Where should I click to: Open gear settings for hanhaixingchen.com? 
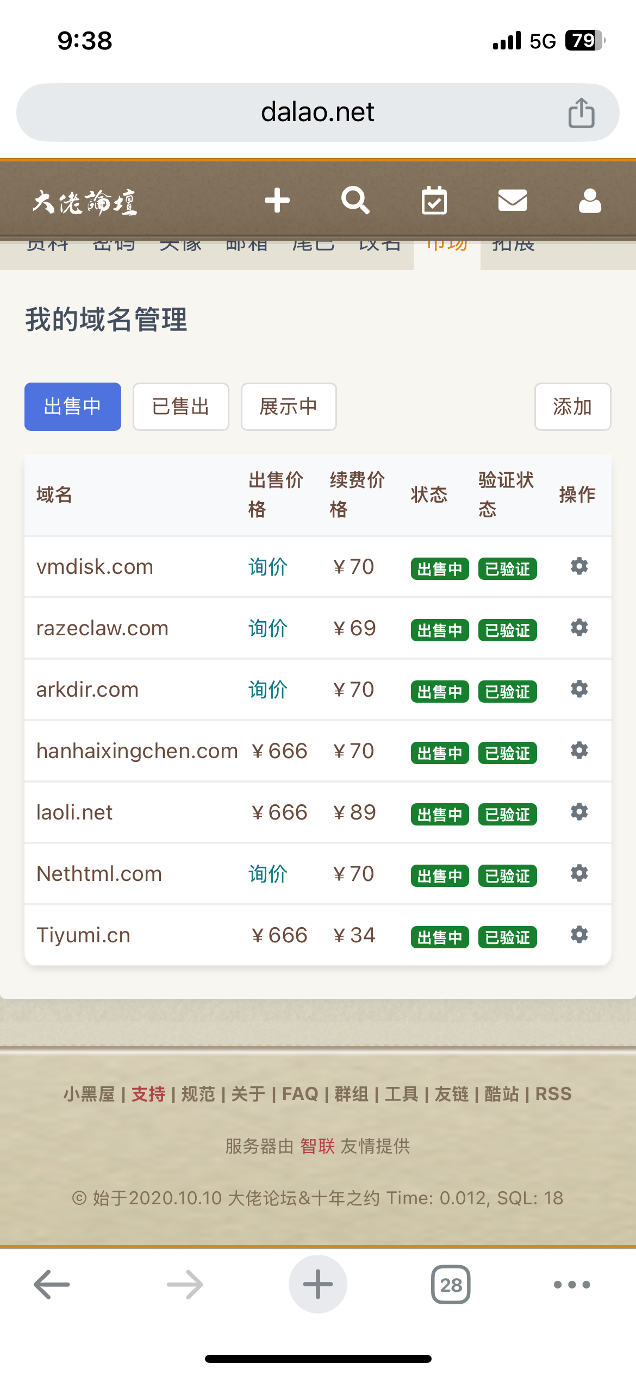pyautogui.click(x=579, y=750)
